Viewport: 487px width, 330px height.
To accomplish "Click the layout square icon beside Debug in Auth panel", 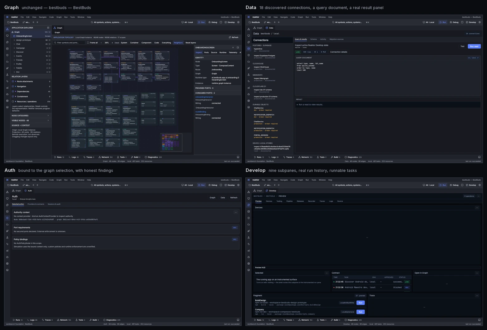I will click(x=221, y=185).
